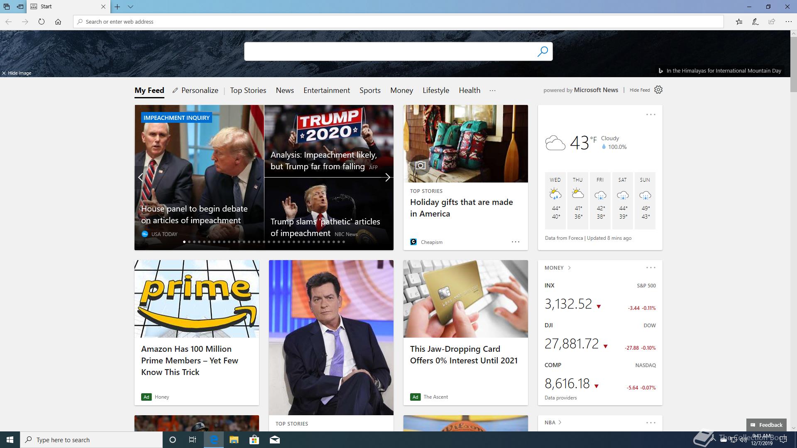Click Personalize feed link
This screenshot has width=797, height=448.
coord(196,90)
